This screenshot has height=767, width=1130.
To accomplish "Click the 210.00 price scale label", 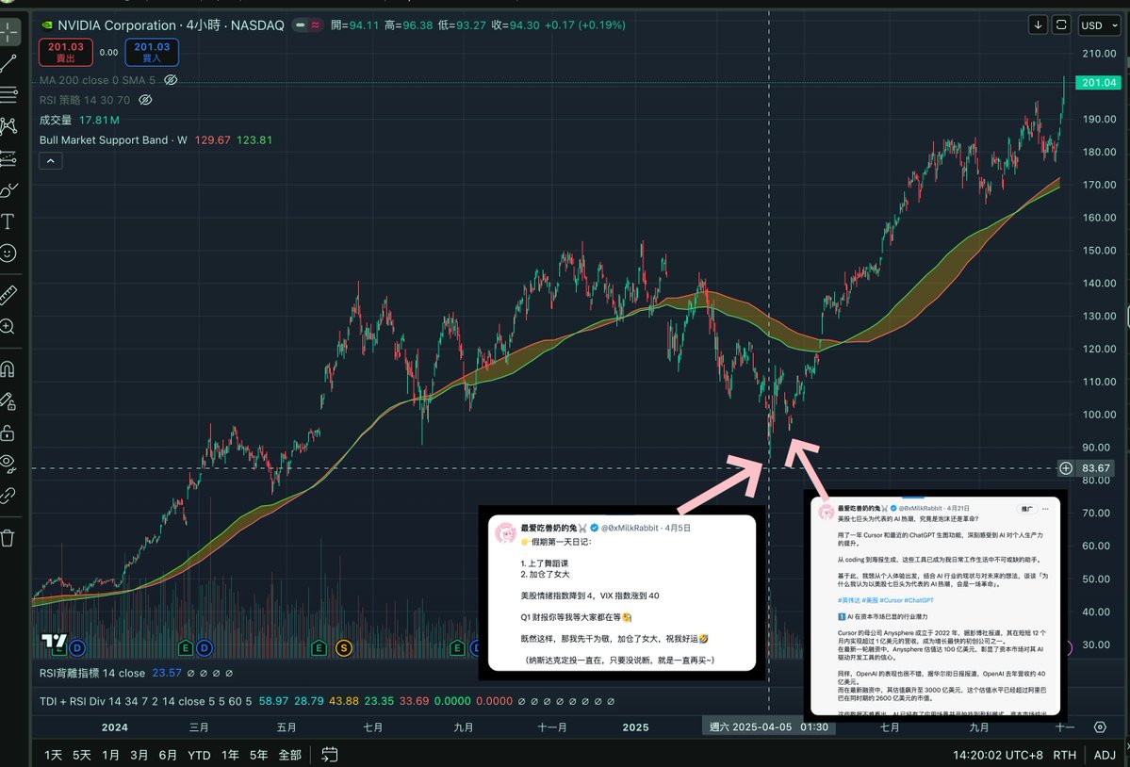I will point(1099,54).
